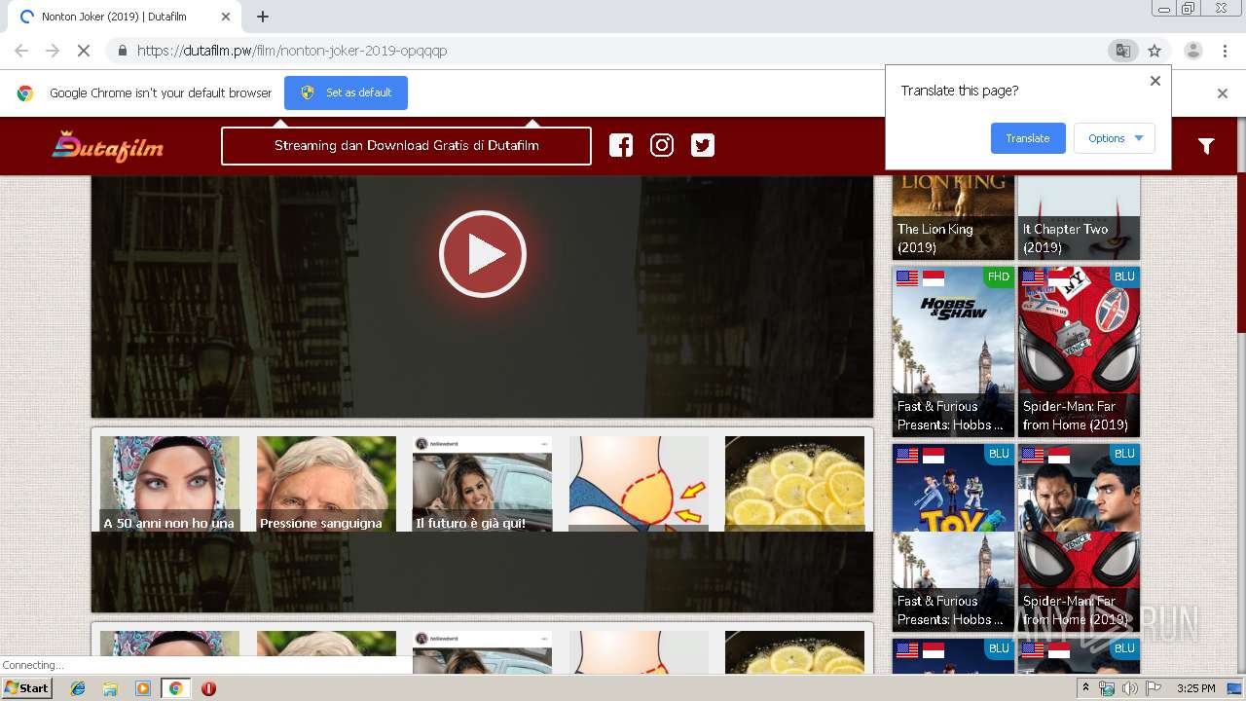Click the belly fat illustration ad
The height and width of the screenshot is (701, 1246).
[x=639, y=484]
